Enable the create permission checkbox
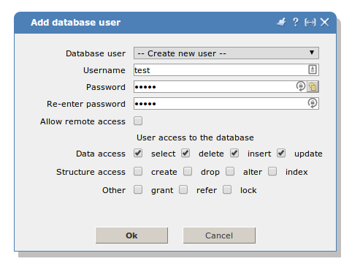 pyautogui.click(x=138, y=171)
